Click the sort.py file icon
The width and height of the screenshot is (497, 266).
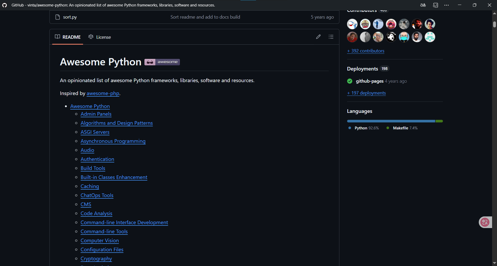click(x=57, y=17)
